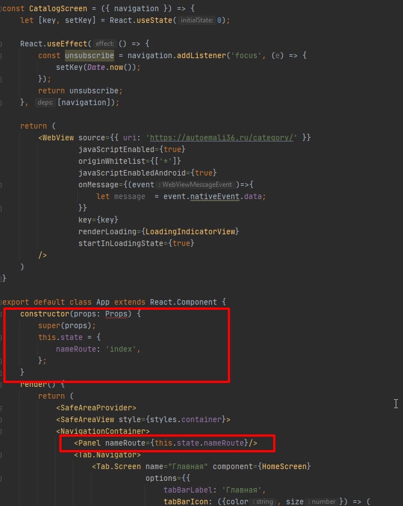Click the App class name

103,302
